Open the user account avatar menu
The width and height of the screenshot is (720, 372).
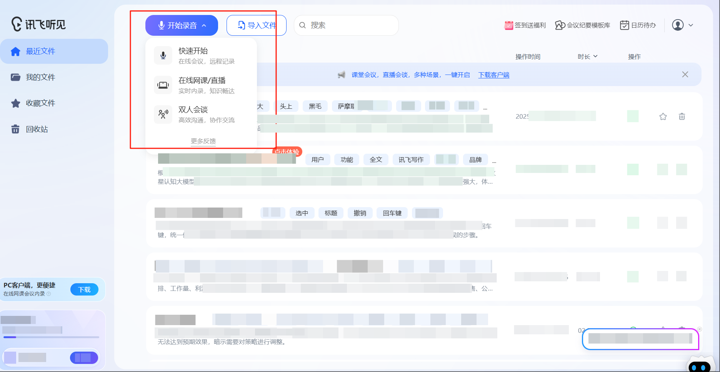[683, 25]
